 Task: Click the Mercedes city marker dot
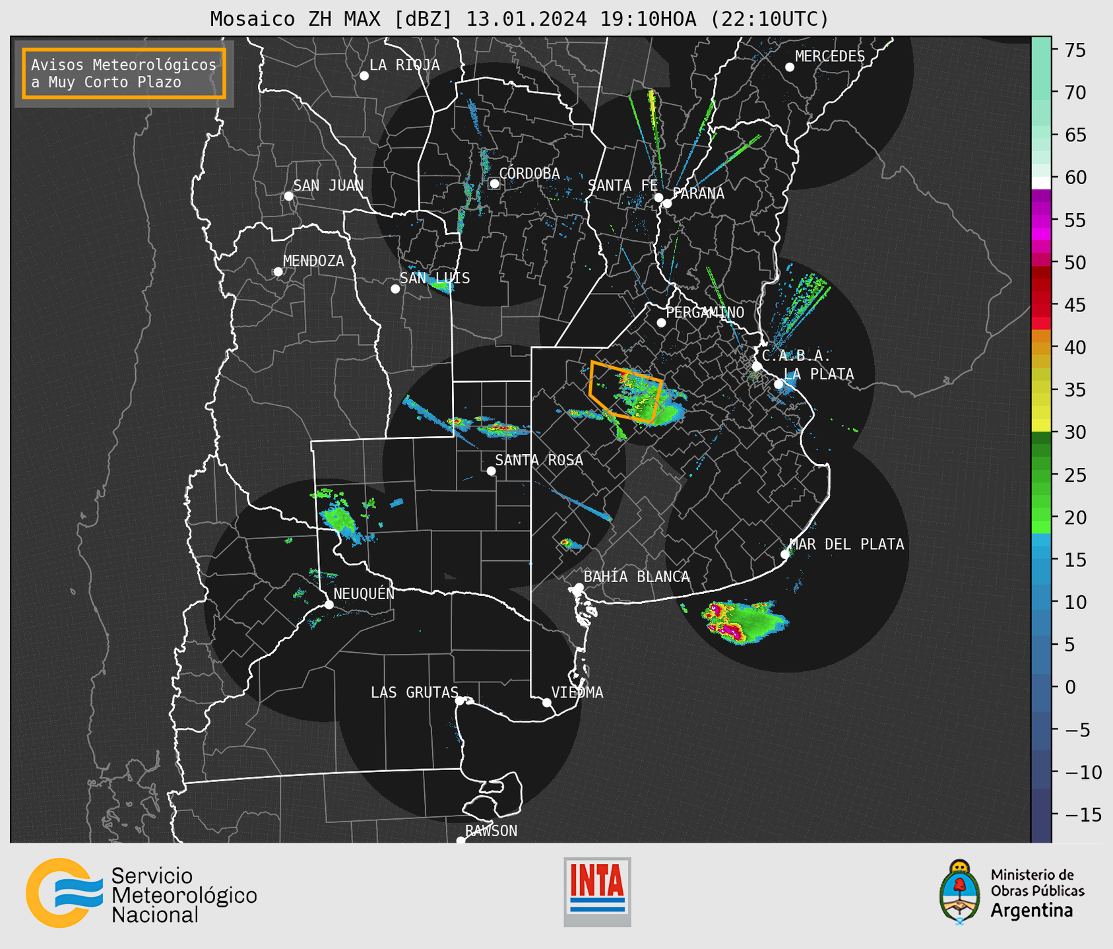click(790, 67)
